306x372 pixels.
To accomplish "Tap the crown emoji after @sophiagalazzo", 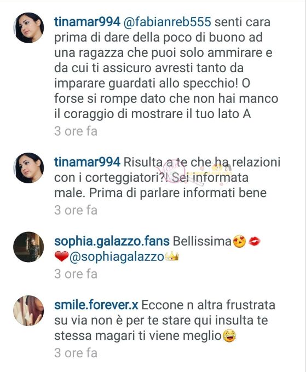I will pyautogui.click(x=172, y=257).
